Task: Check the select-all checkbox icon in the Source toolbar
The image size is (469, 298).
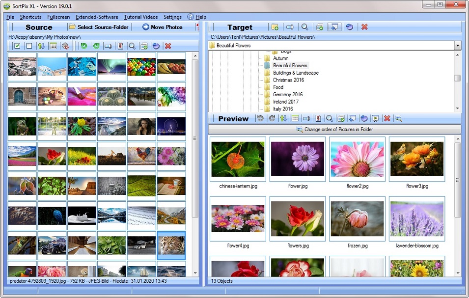Action: pos(17,45)
